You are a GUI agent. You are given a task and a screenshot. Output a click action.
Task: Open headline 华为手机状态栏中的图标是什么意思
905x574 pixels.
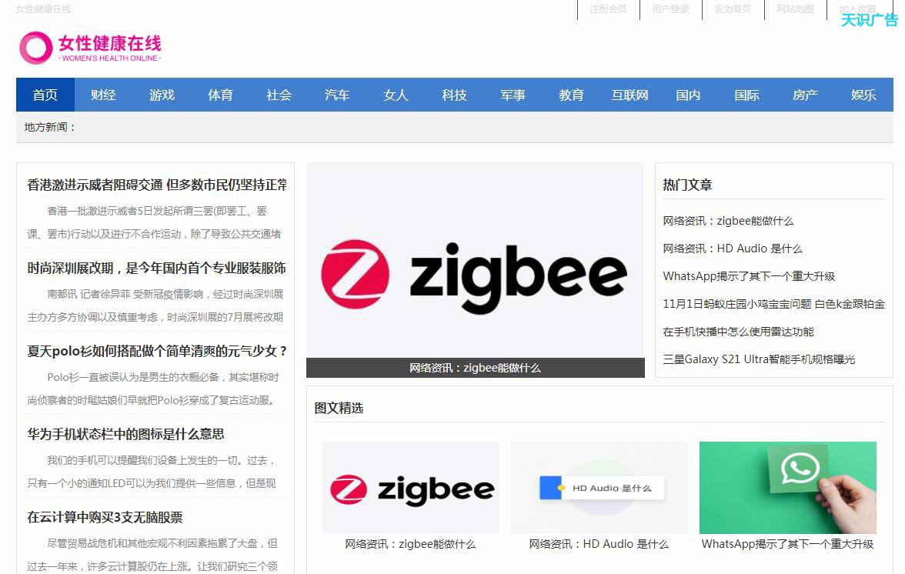pyautogui.click(x=125, y=434)
